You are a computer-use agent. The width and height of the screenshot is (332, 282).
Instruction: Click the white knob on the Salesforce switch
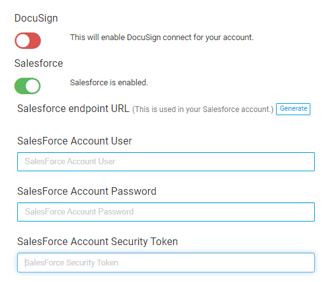click(32, 86)
